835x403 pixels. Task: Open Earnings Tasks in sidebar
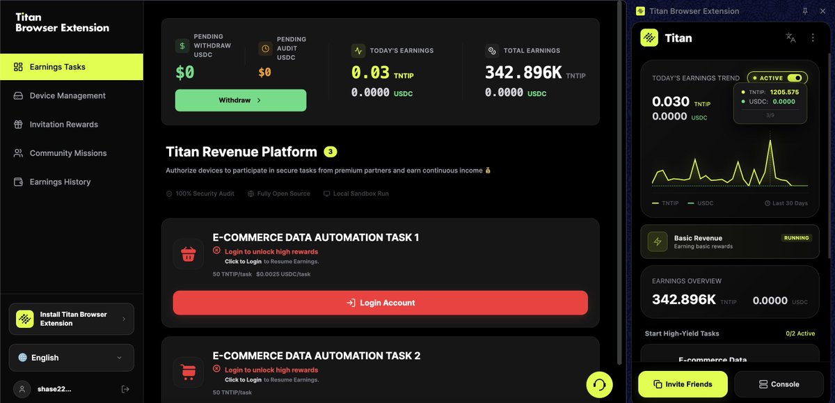pos(72,67)
